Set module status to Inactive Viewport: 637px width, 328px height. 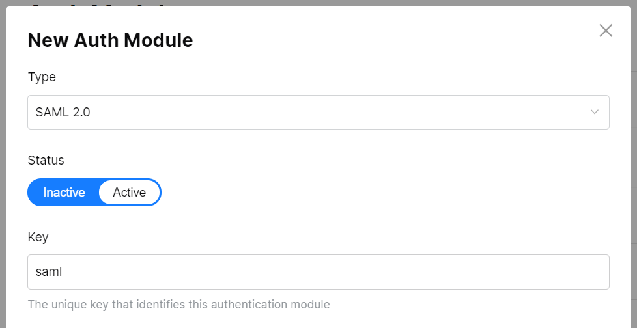click(x=64, y=193)
